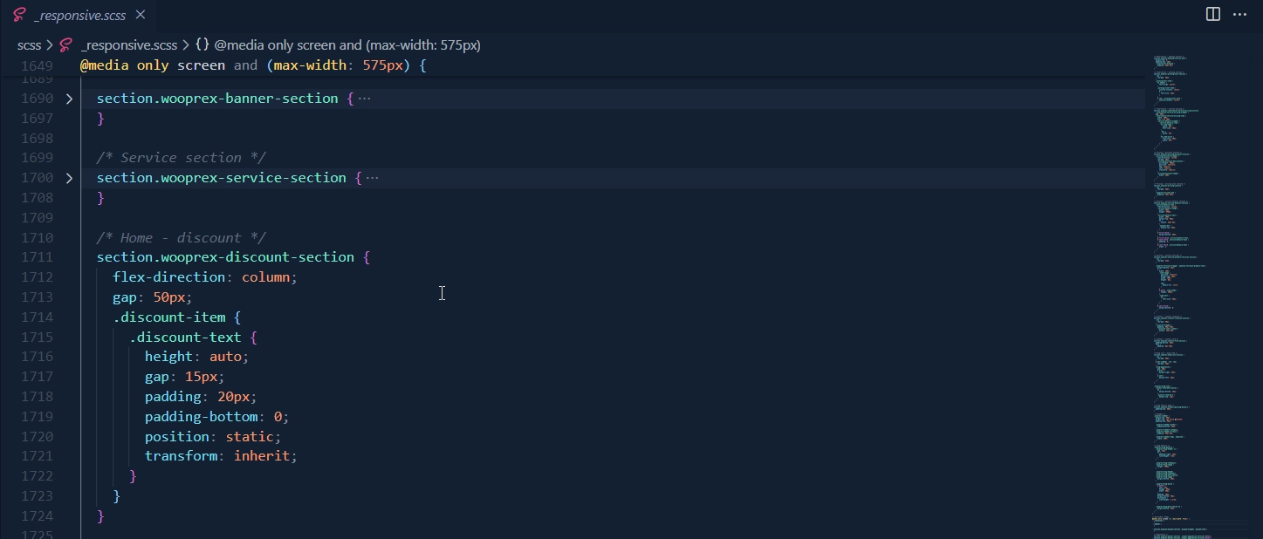Viewport: 1263px width, 539px height.
Task: Open the @media symbol breadcrumb
Action: [347, 45]
